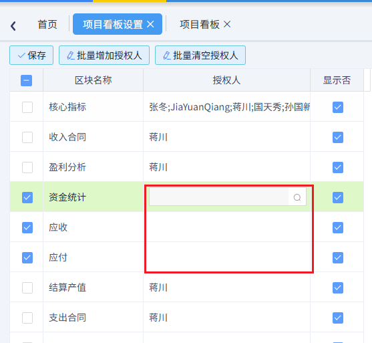372x343 pixels.
Task: Check the 盈利分析 row selection checkbox
Action: tap(27, 167)
